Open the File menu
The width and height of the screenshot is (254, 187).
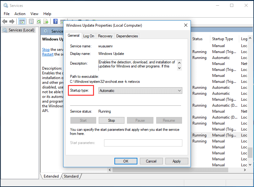point(7,14)
